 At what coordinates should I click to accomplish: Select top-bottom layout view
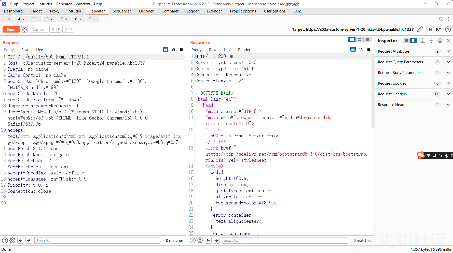[360, 39]
